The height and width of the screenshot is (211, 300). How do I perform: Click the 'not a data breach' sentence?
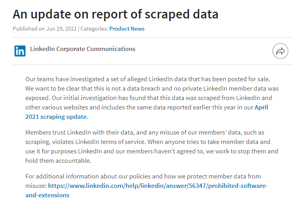coord(152,89)
